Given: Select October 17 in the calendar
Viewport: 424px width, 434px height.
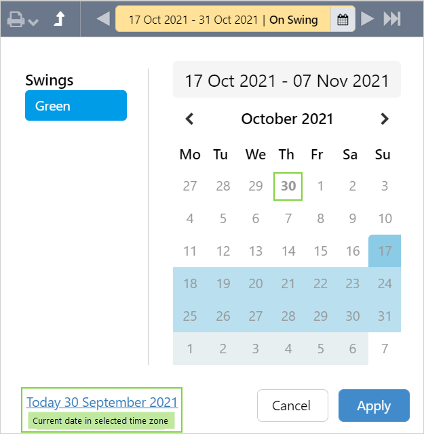Looking at the screenshot, I should tap(385, 251).
